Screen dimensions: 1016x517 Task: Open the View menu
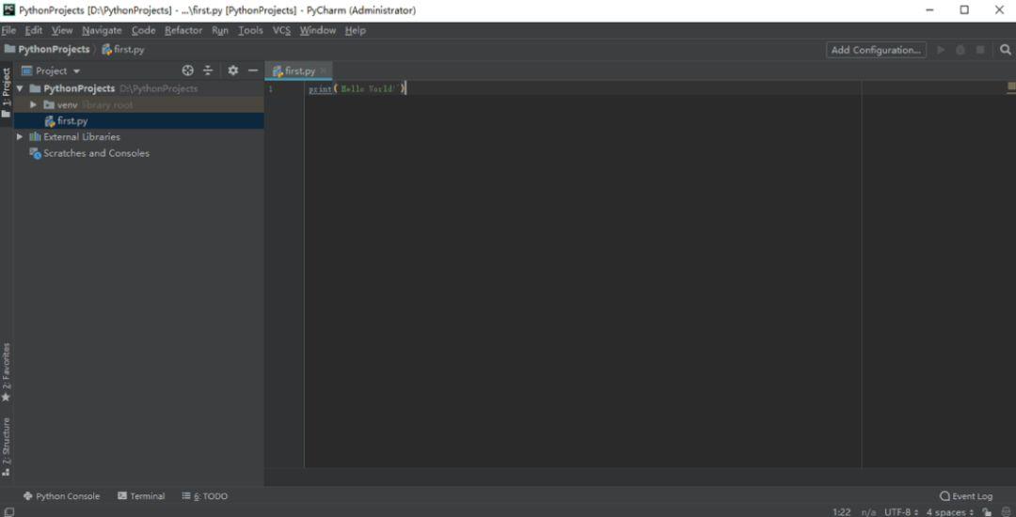(62, 30)
